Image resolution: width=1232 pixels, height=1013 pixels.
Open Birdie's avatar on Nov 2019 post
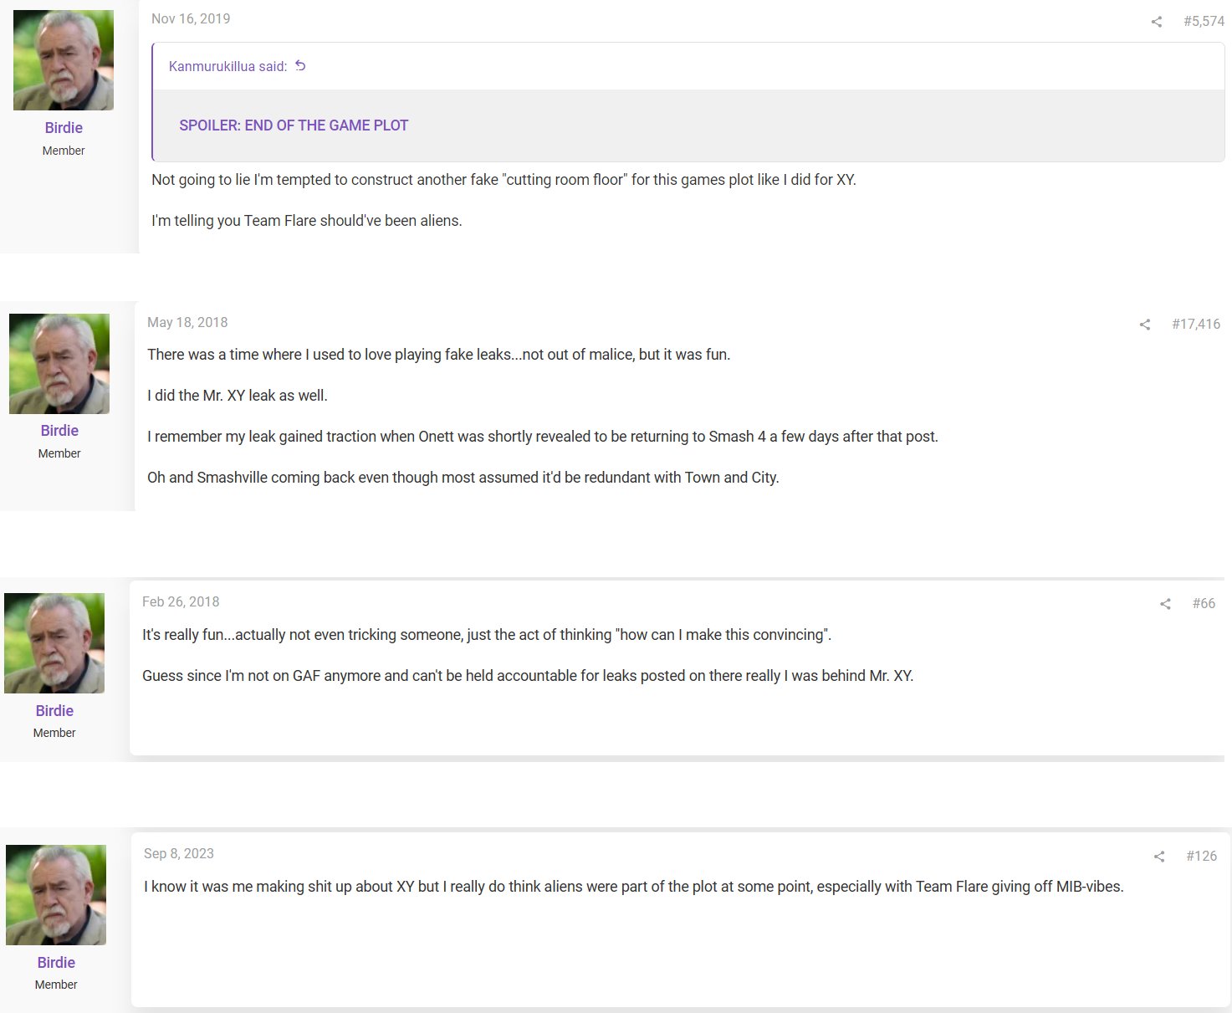pos(64,60)
